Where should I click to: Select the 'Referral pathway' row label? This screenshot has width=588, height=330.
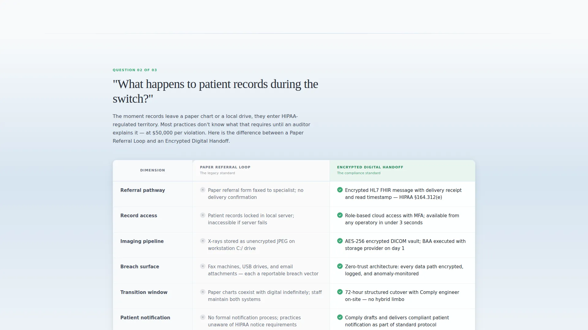tap(142, 190)
